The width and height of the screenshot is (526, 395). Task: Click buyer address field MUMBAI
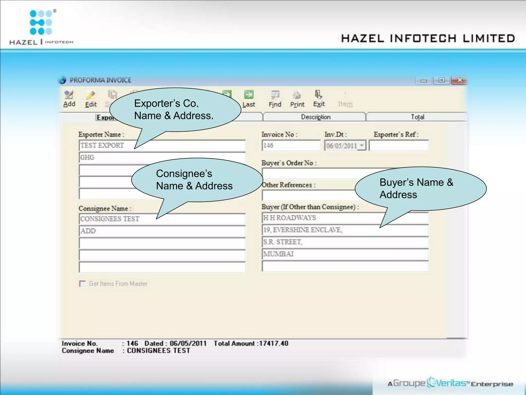[x=345, y=254]
